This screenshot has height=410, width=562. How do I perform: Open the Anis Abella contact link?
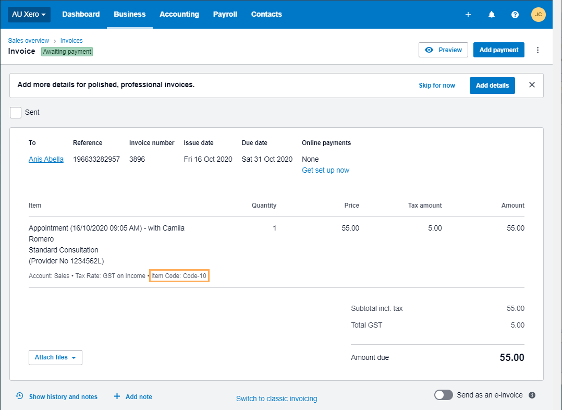(46, 160)
